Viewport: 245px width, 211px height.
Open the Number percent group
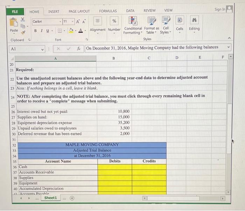coord(114,25)
